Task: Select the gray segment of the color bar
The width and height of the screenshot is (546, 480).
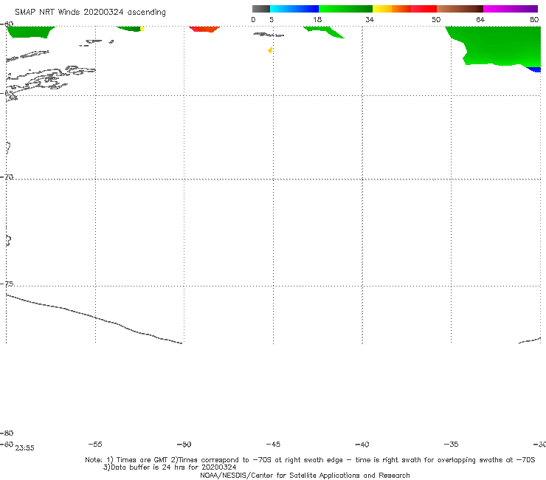Action: pyautogui.click(x=261, y=9)
